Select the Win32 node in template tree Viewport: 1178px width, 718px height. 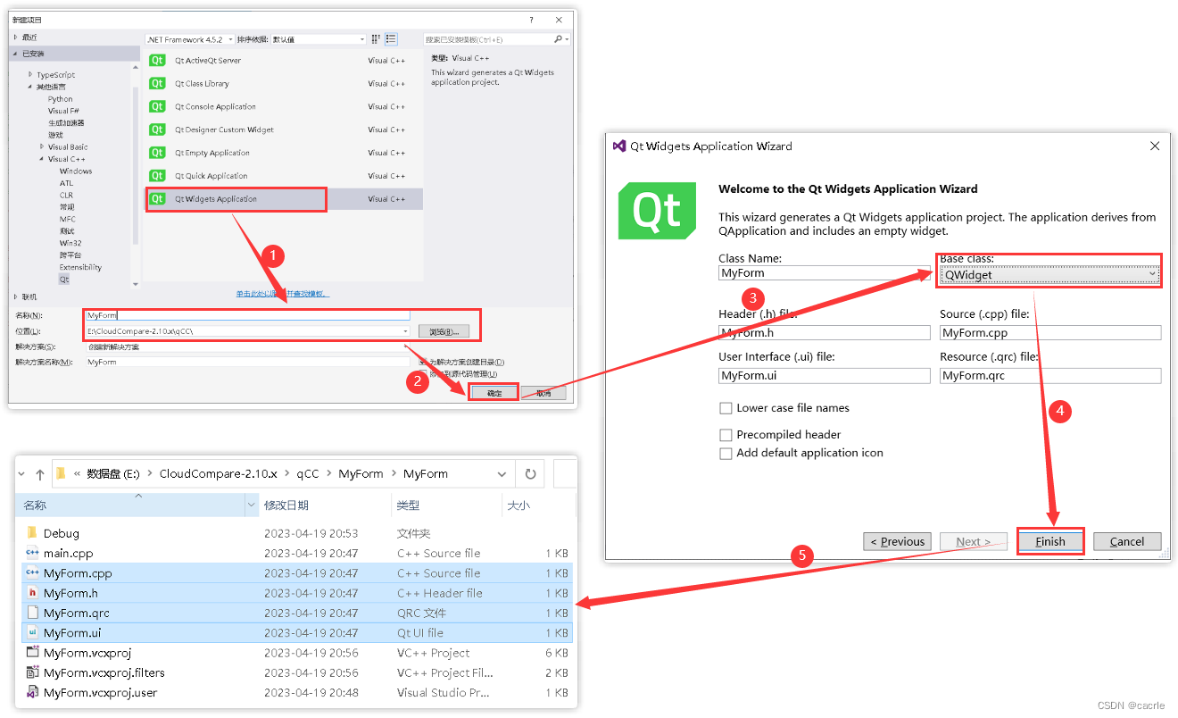(x=71, y=243)
